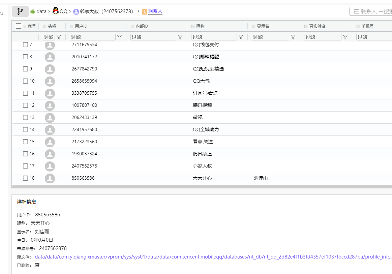Click the account avatar icon before 邻家大叔
The height and width of the screenshot is (274, 392).
tap(76, 11)
